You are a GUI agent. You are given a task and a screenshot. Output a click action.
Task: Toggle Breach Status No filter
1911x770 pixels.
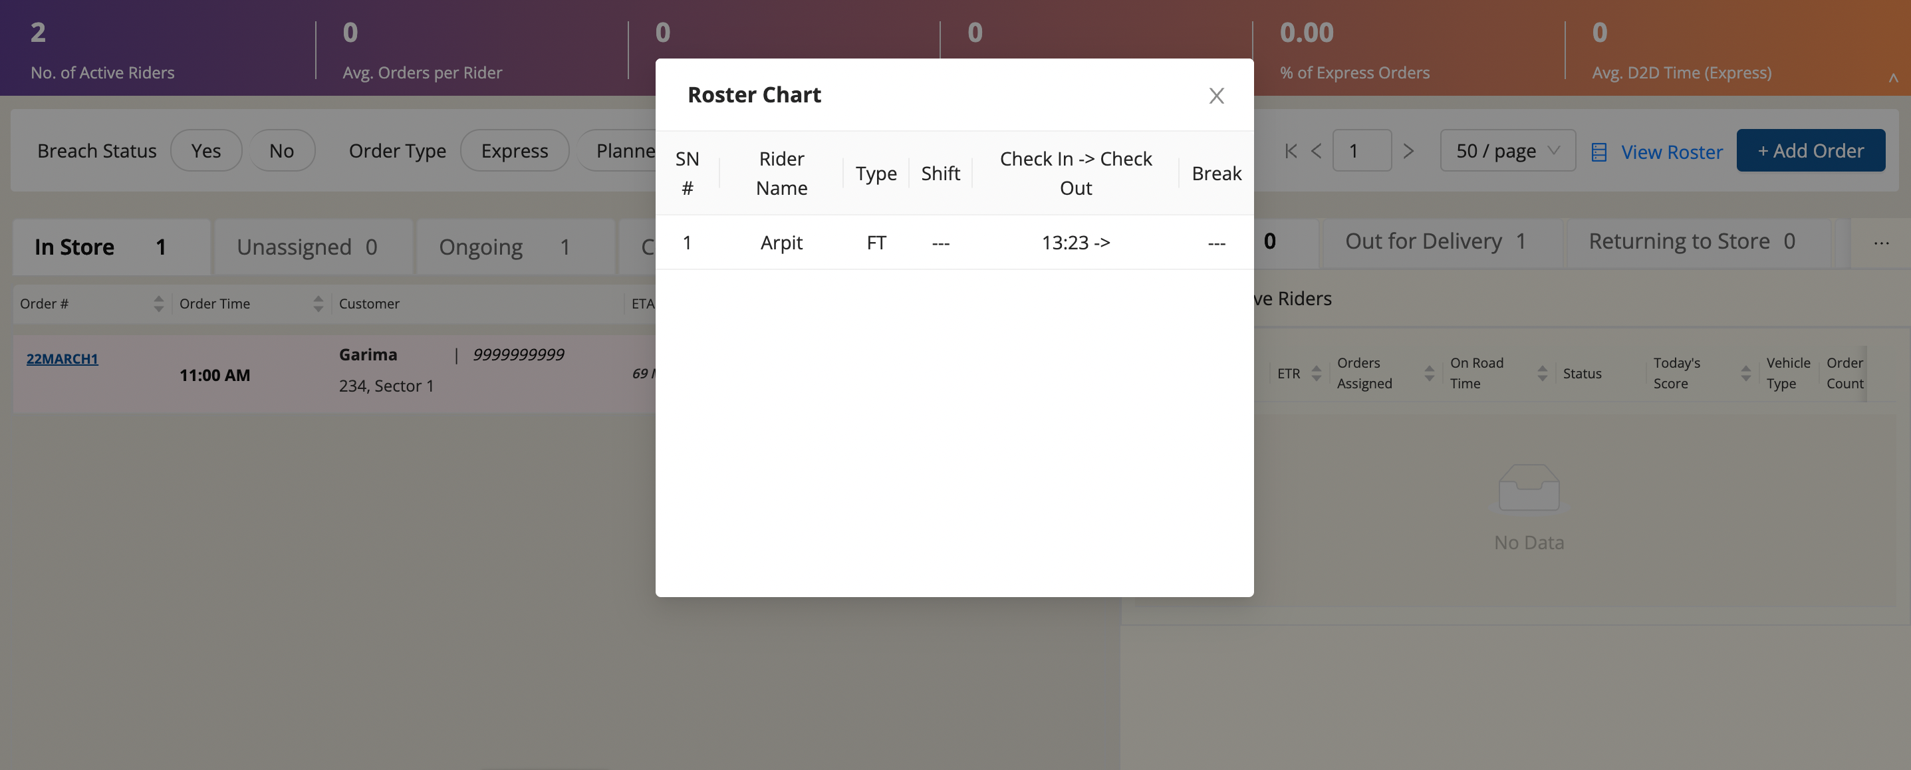(x=281, y=150)
